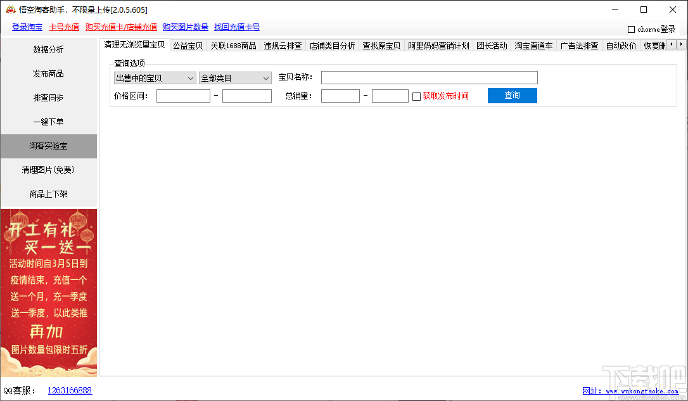Tick the 获取发布时间 checkbox
Viewport: 688px width, 401px height.
(416, 96)
